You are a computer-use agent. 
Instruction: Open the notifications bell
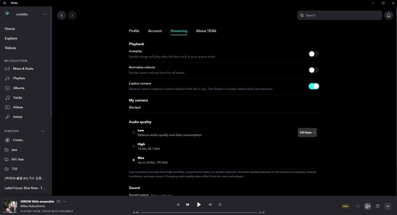click(x=389, y=16)
